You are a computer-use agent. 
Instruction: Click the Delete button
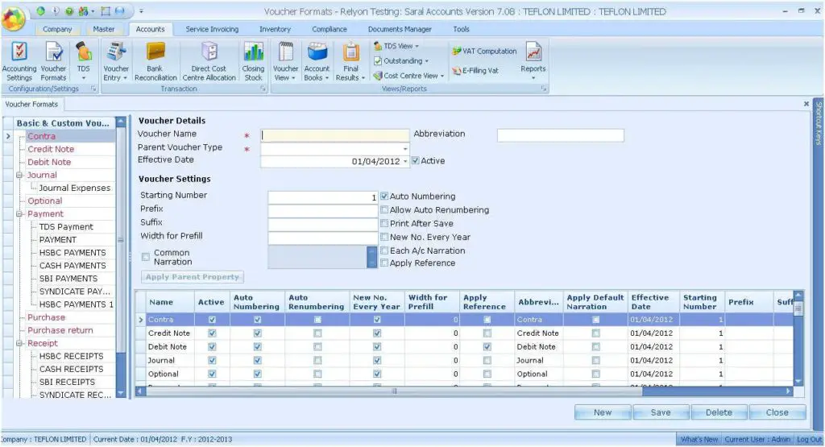[719, 412]
